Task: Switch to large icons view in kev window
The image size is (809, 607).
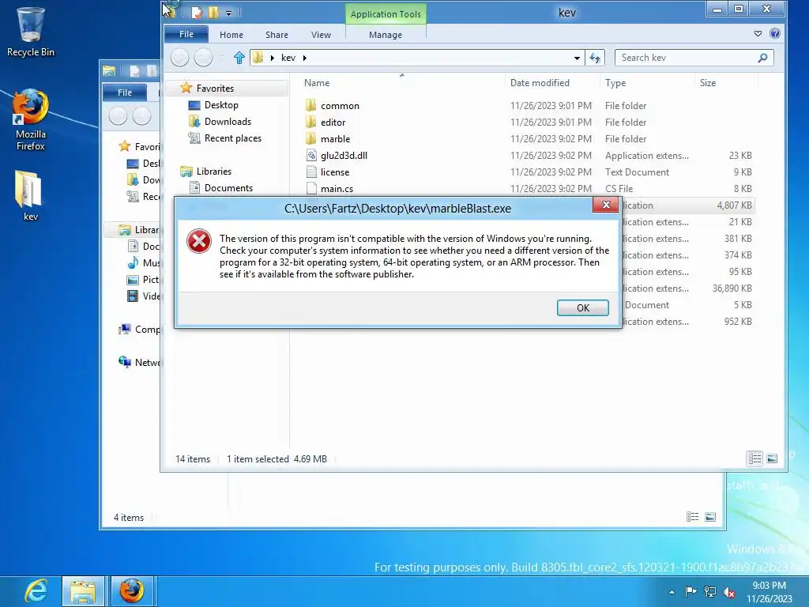Action: click(772, 458)
